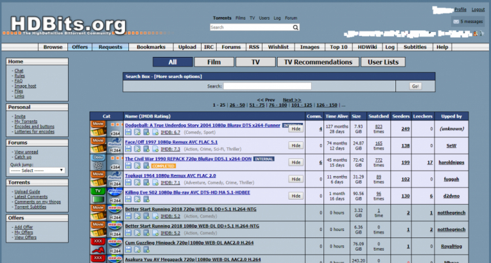Open inbox via the envelope messages icon
This screenshot has width=491, height=263.
pos(456,22)
